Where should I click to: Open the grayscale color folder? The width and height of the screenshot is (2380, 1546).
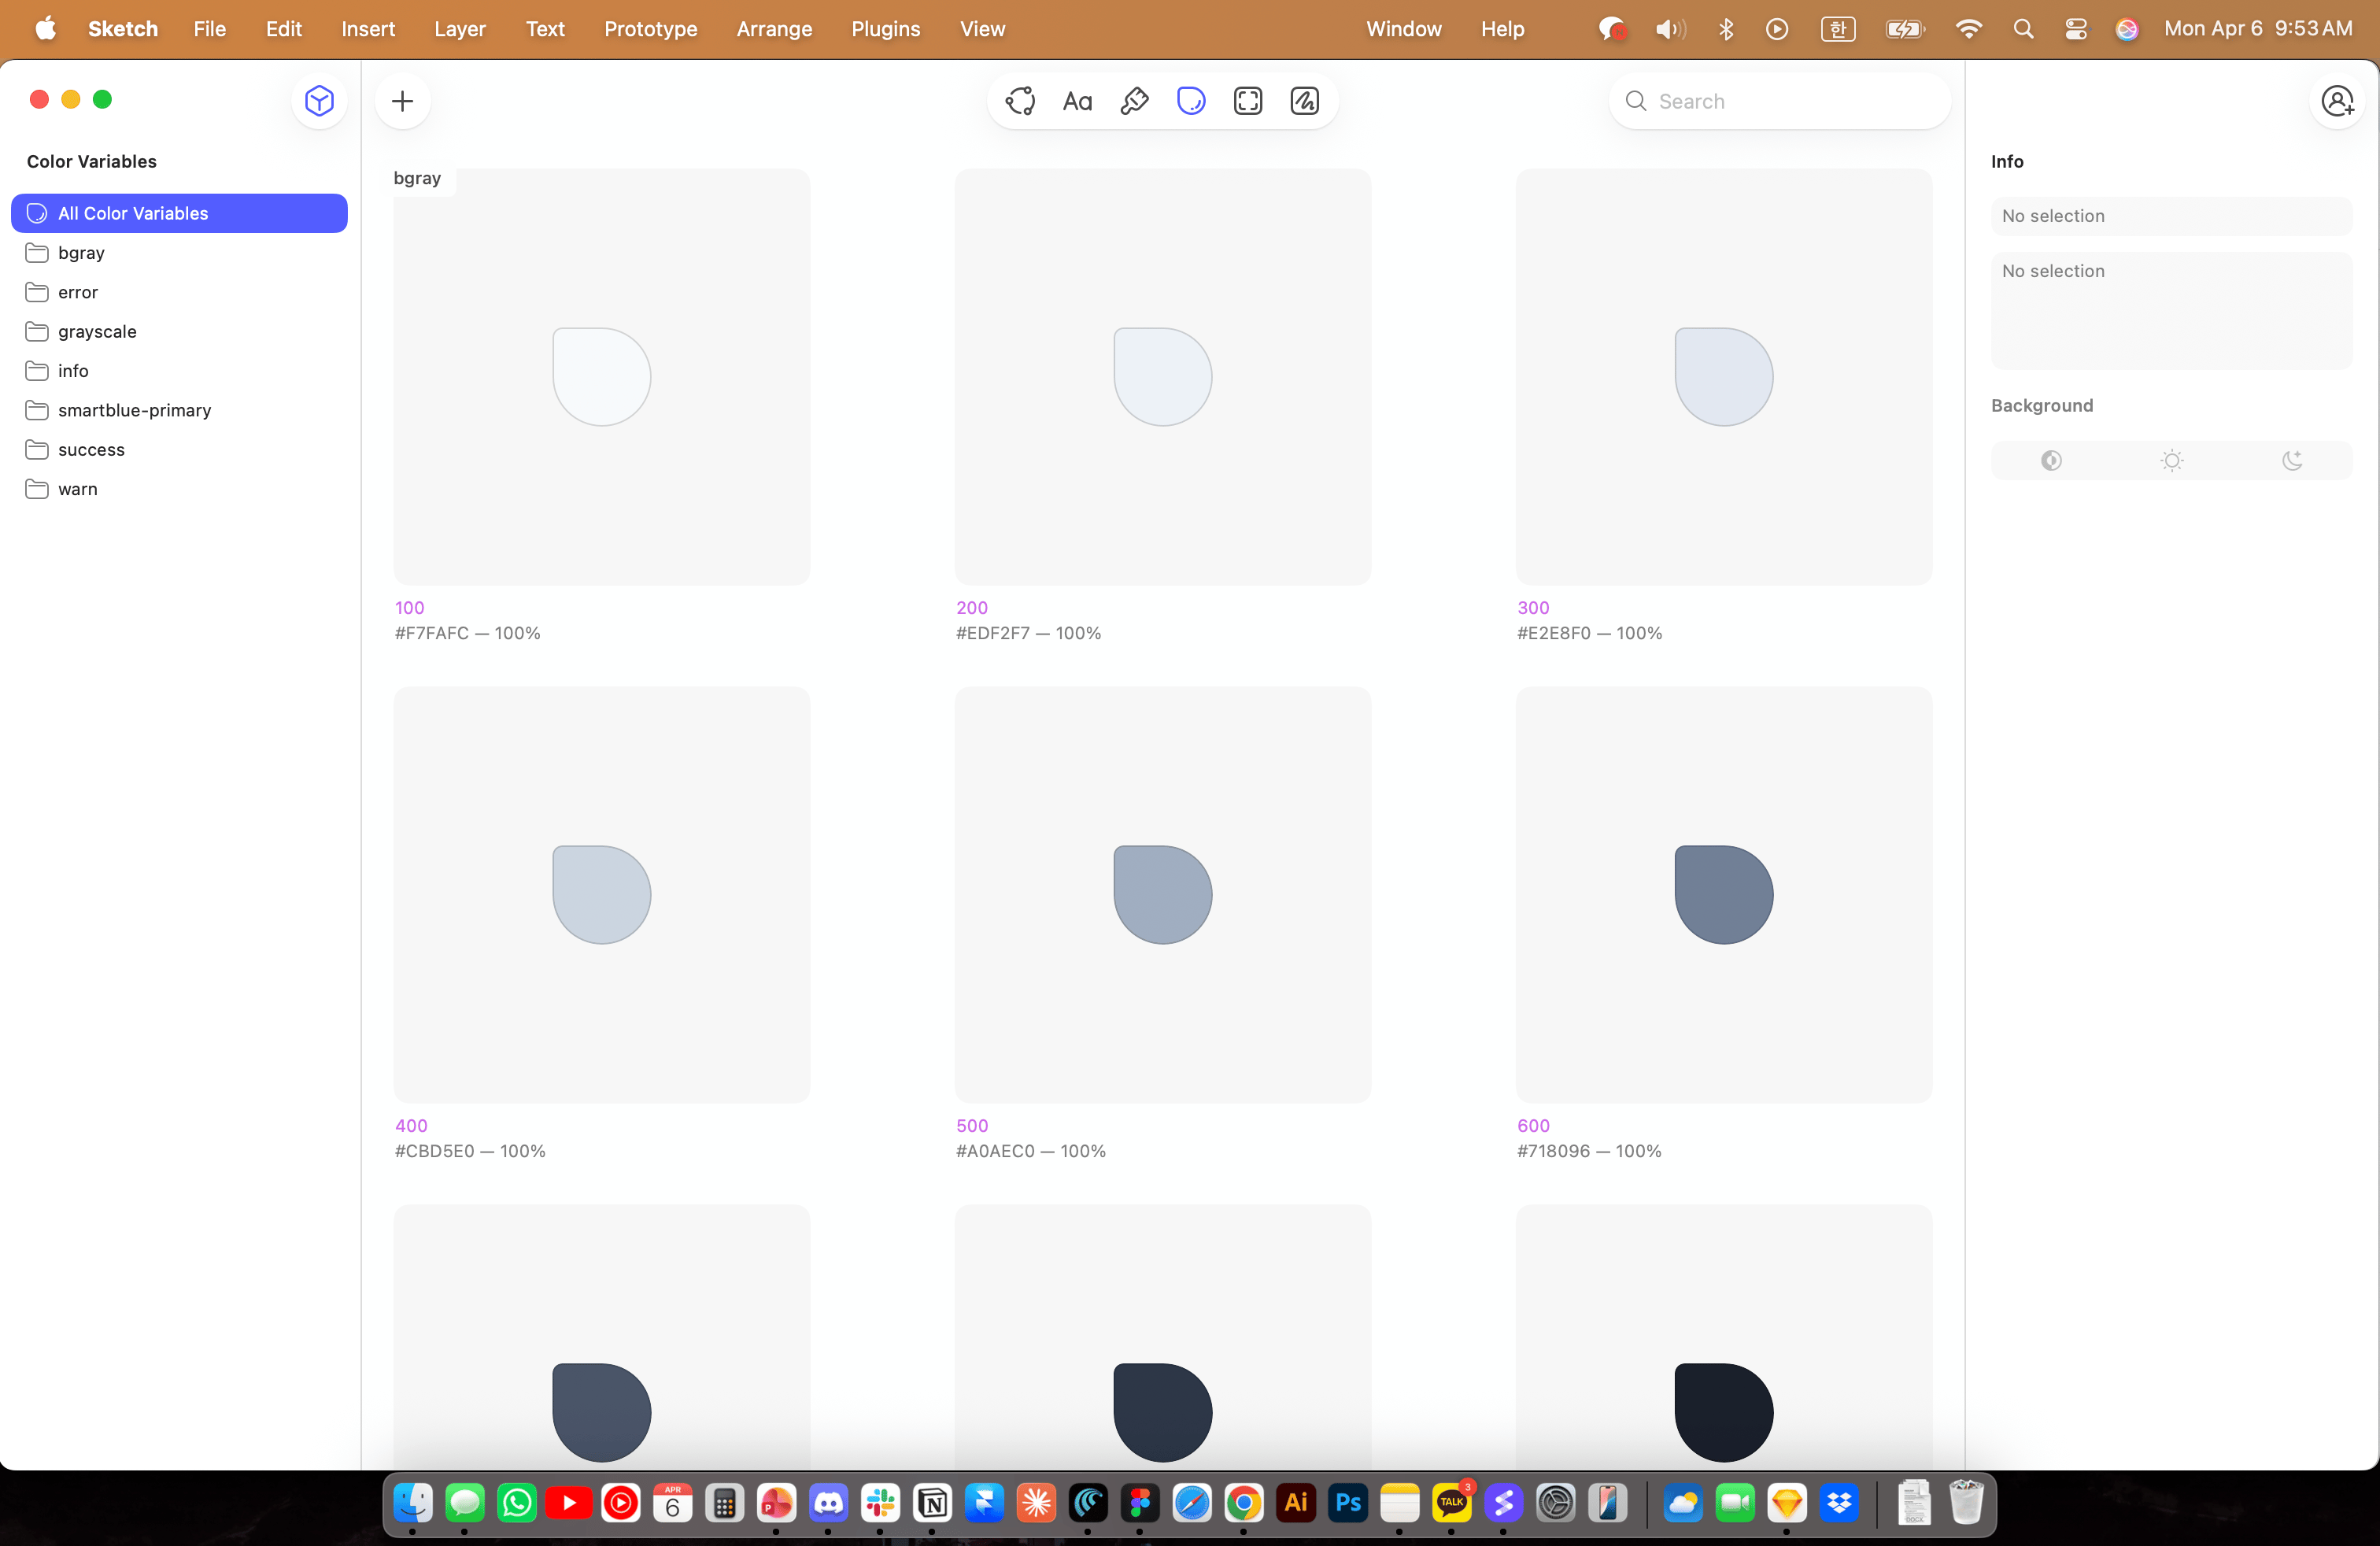[97, 331]
